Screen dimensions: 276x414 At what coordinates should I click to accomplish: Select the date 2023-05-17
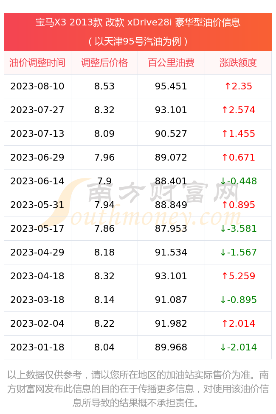click(37, 229)
